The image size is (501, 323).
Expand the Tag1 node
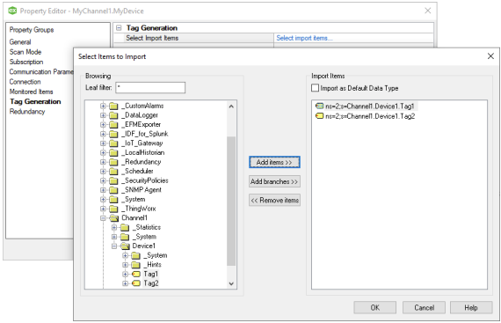(125, 274)
